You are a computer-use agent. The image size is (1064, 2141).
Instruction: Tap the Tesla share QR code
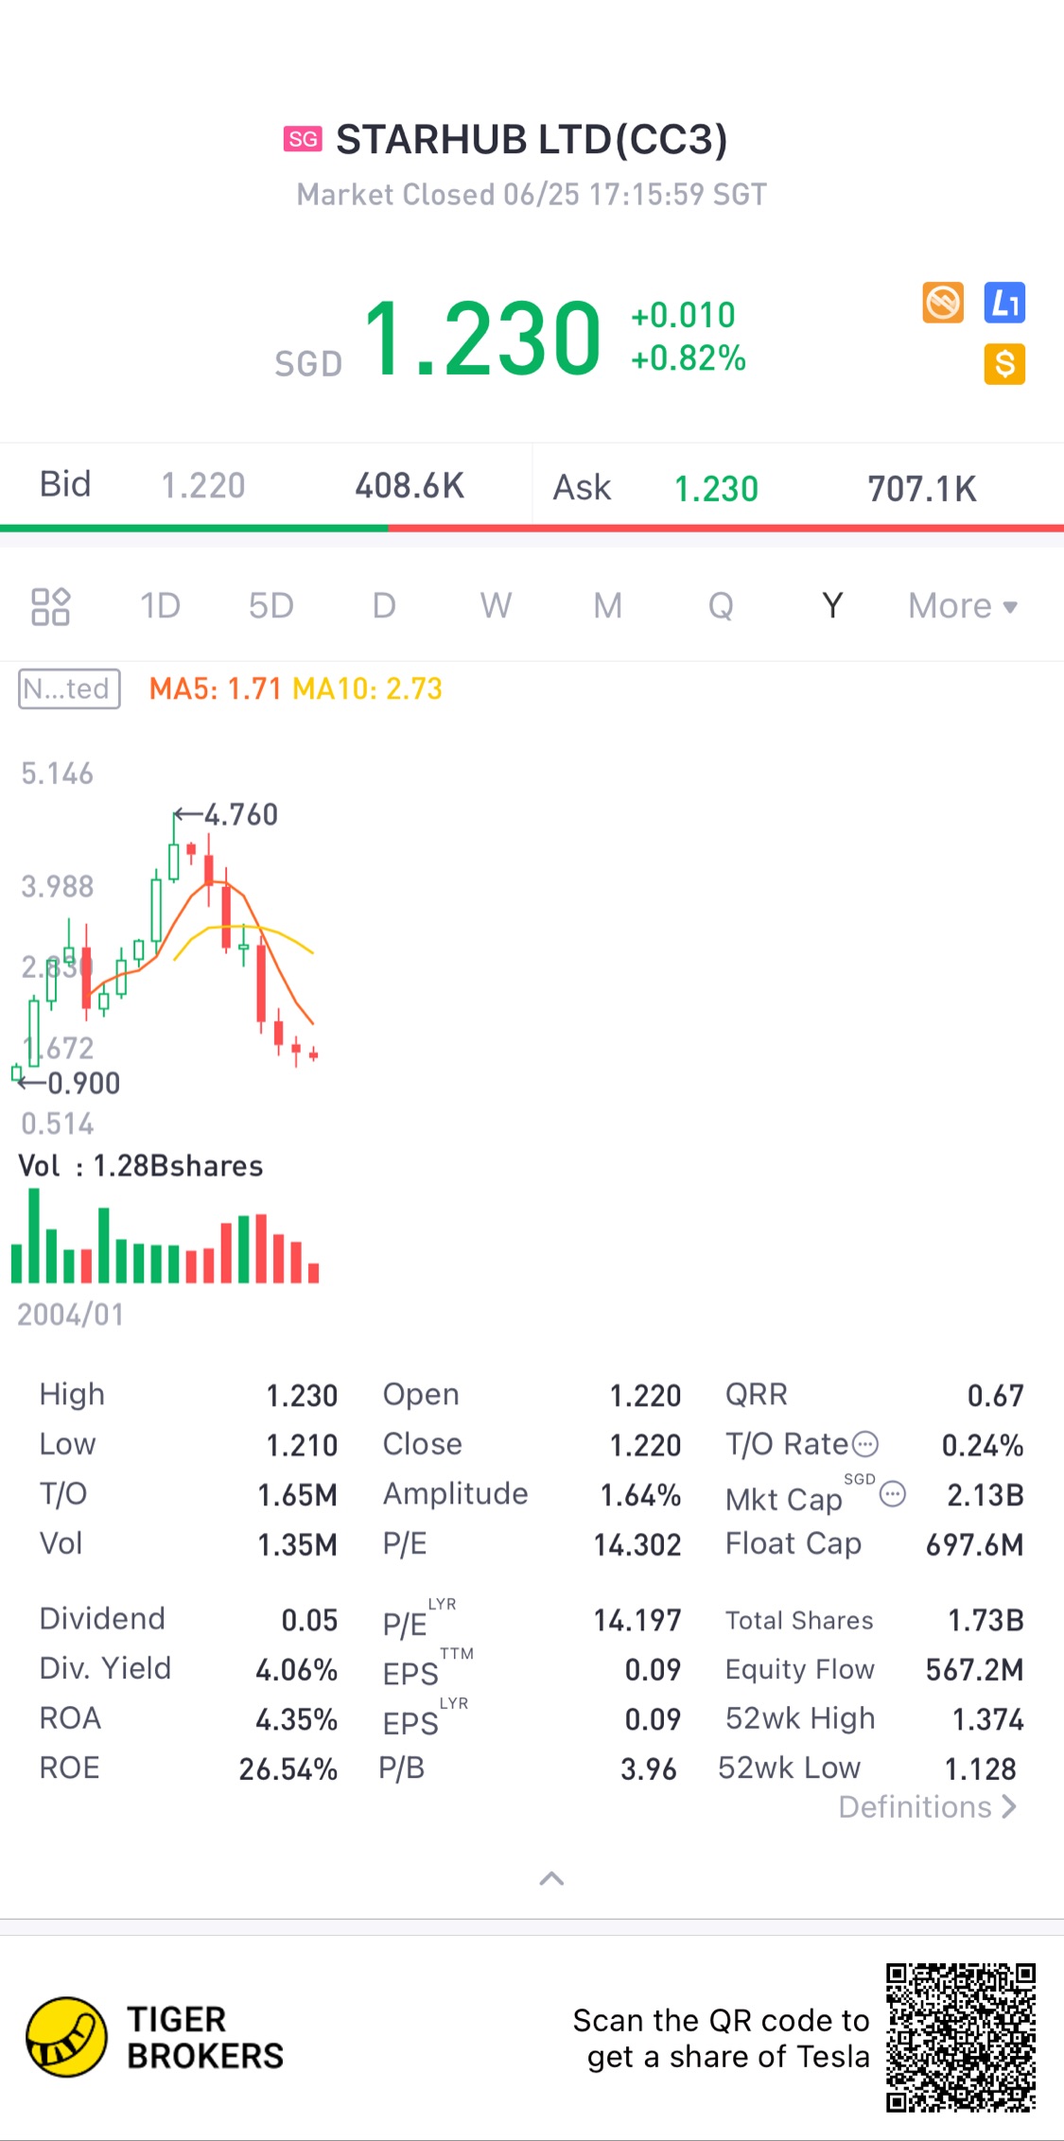960,2037
